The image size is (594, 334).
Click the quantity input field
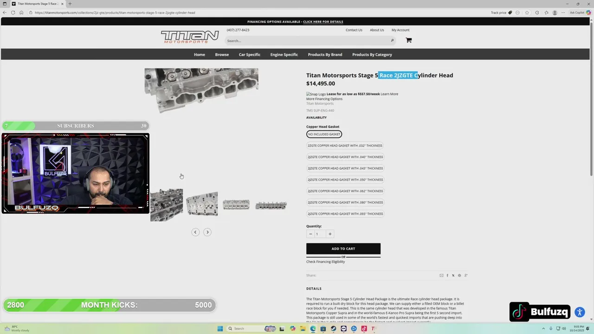[x=320, y=234]
